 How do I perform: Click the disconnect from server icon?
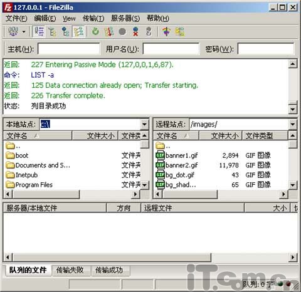[135, 32]
